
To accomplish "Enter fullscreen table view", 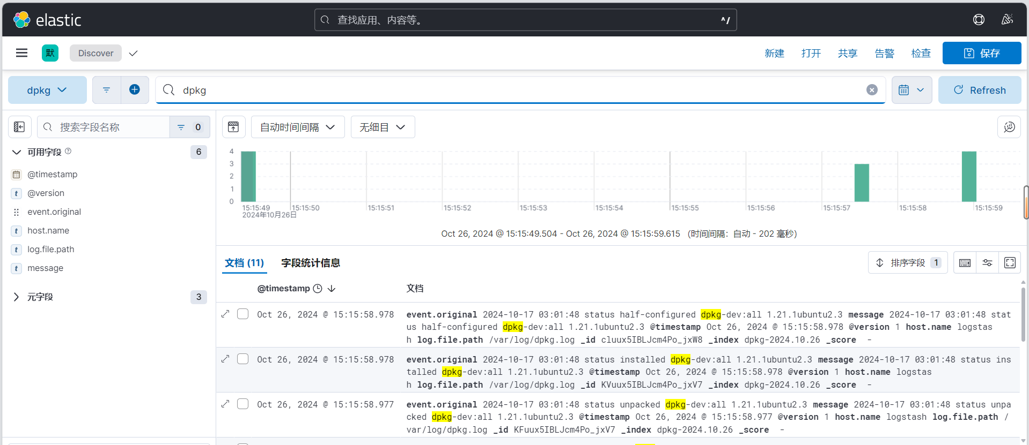I will [1010, 262].
